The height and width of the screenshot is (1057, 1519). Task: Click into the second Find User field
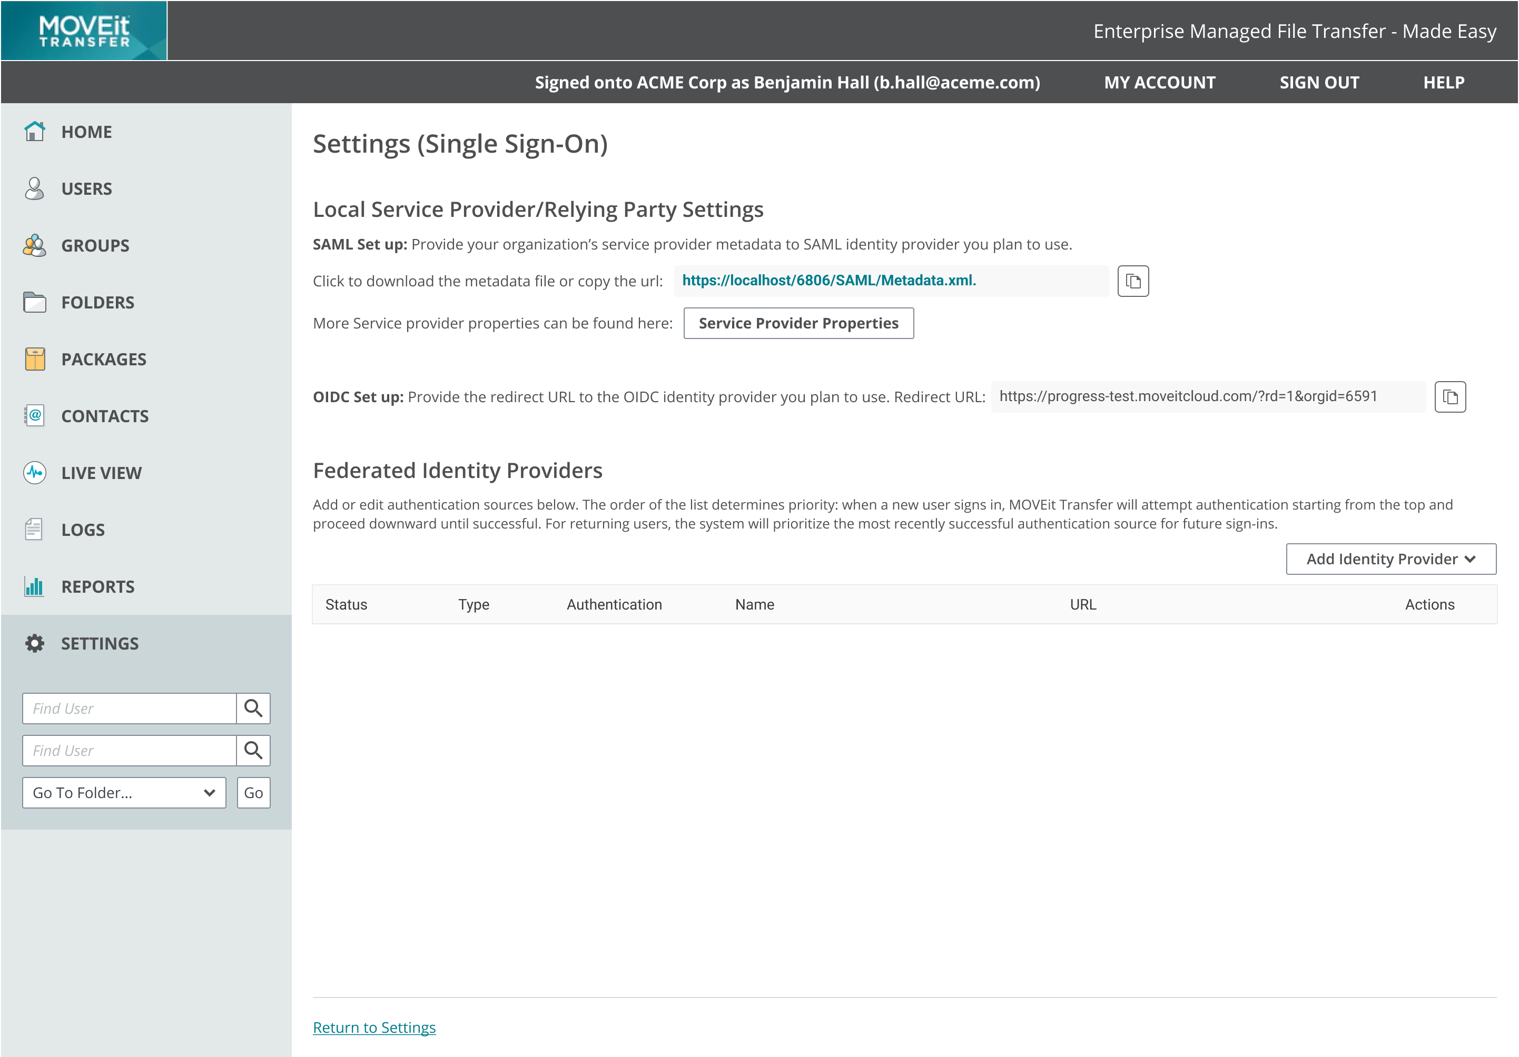click(x=130, y=751)
